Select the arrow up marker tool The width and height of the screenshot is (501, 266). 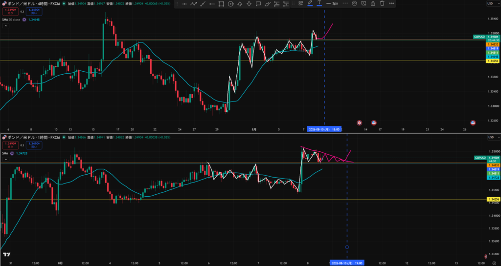pyautogui.click(x=240, y=3)
